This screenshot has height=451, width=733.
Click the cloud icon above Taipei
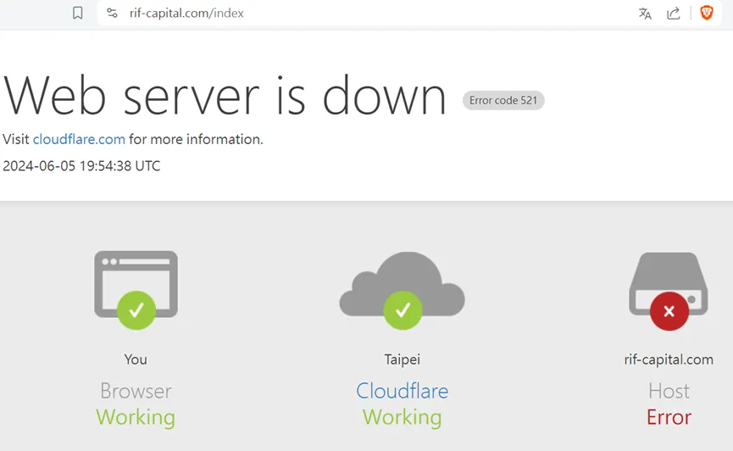click(x=402, y=290)
